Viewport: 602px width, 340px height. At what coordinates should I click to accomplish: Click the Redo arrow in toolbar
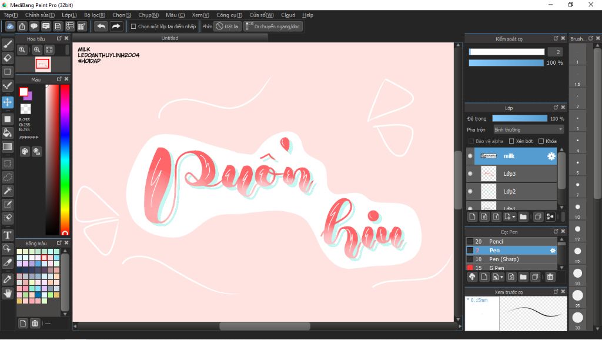[116, 26]
